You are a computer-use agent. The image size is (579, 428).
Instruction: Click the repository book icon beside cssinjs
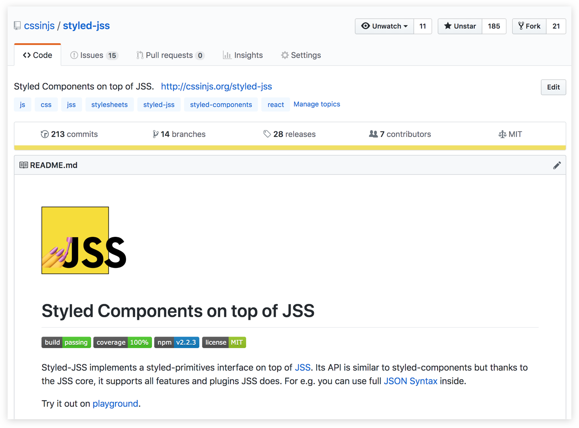tap(17, 26)
